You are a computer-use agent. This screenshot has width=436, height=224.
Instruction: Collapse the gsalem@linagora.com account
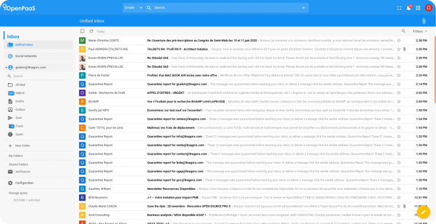point(6,68)
